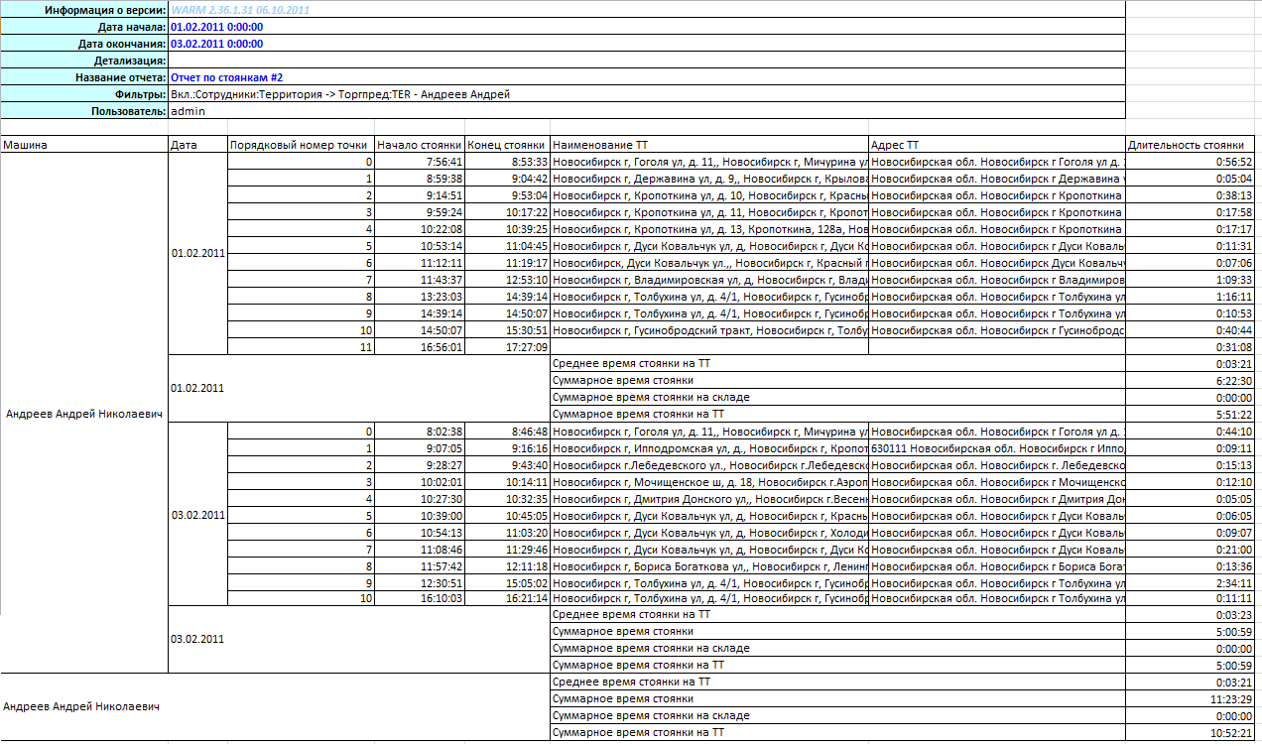This screenshot has width=1262, height=746.
Task: Click the 'Порядковый номер точки' header cell
Action: [301, 145]
